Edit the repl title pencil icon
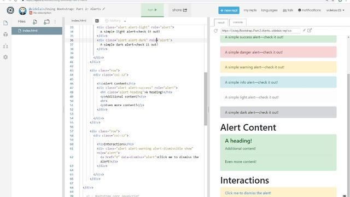Image resolution: width=350 pixels, height=197 pixels. tap(104, 9)
